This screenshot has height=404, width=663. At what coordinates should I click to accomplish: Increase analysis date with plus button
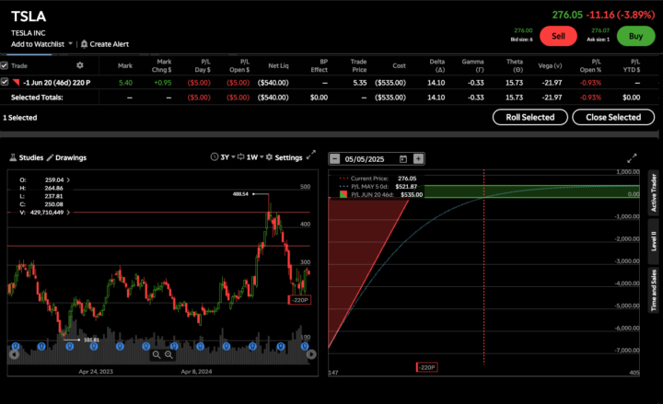(418, 158)
